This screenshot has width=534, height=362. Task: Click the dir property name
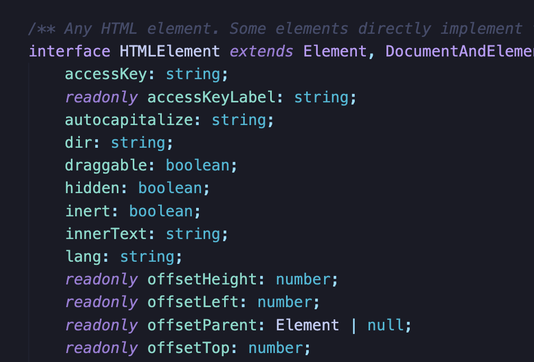tap(78, 142)
